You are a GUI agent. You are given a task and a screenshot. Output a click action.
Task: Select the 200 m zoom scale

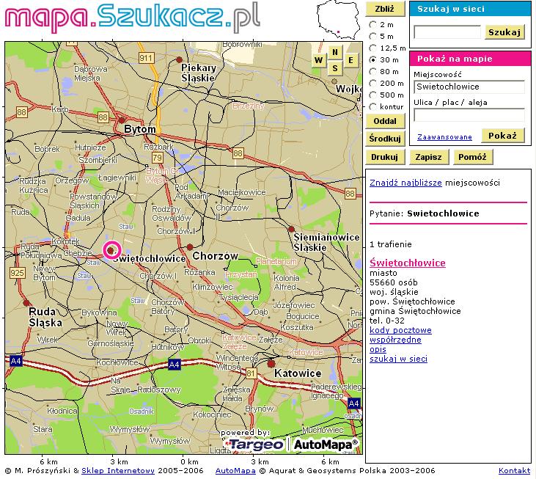point(372,83)
